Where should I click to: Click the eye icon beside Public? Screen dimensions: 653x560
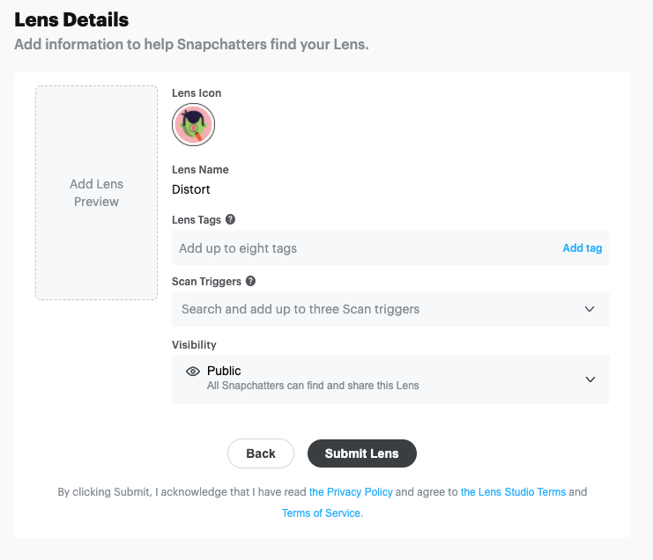coord(193,372)
